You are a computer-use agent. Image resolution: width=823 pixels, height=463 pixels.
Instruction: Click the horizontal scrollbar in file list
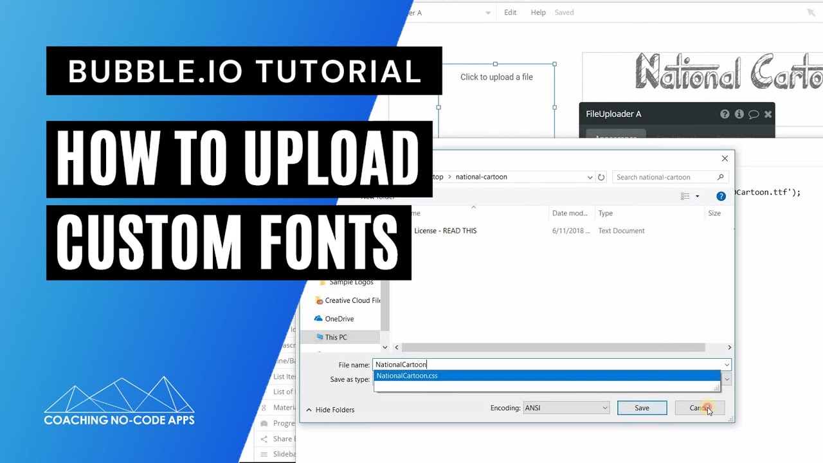pos(554,347)
